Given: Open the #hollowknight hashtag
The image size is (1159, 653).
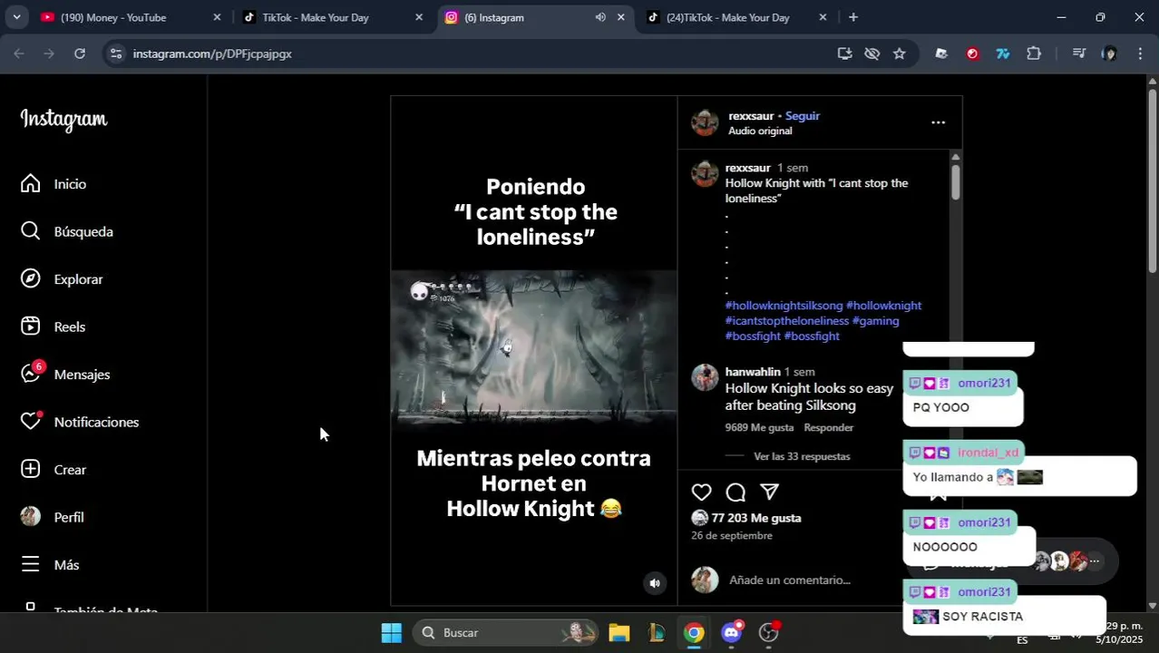Looking at the screenshot, I should 883,306.
